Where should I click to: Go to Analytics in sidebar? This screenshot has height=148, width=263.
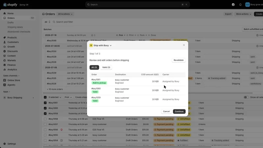click(12, 69)
